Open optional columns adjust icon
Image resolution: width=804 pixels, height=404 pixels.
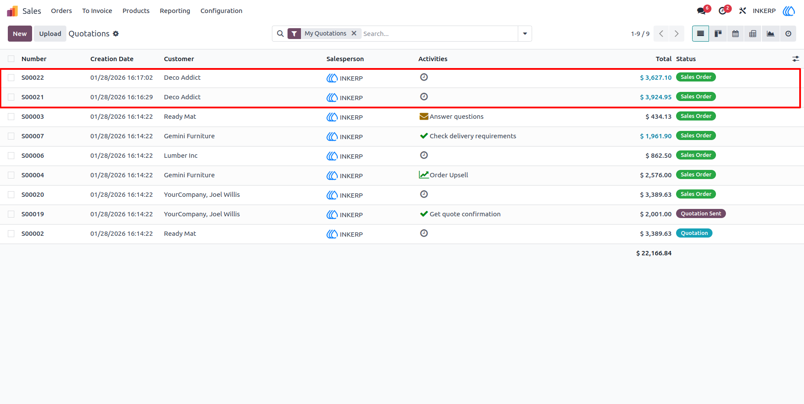(x=796, y=59)
